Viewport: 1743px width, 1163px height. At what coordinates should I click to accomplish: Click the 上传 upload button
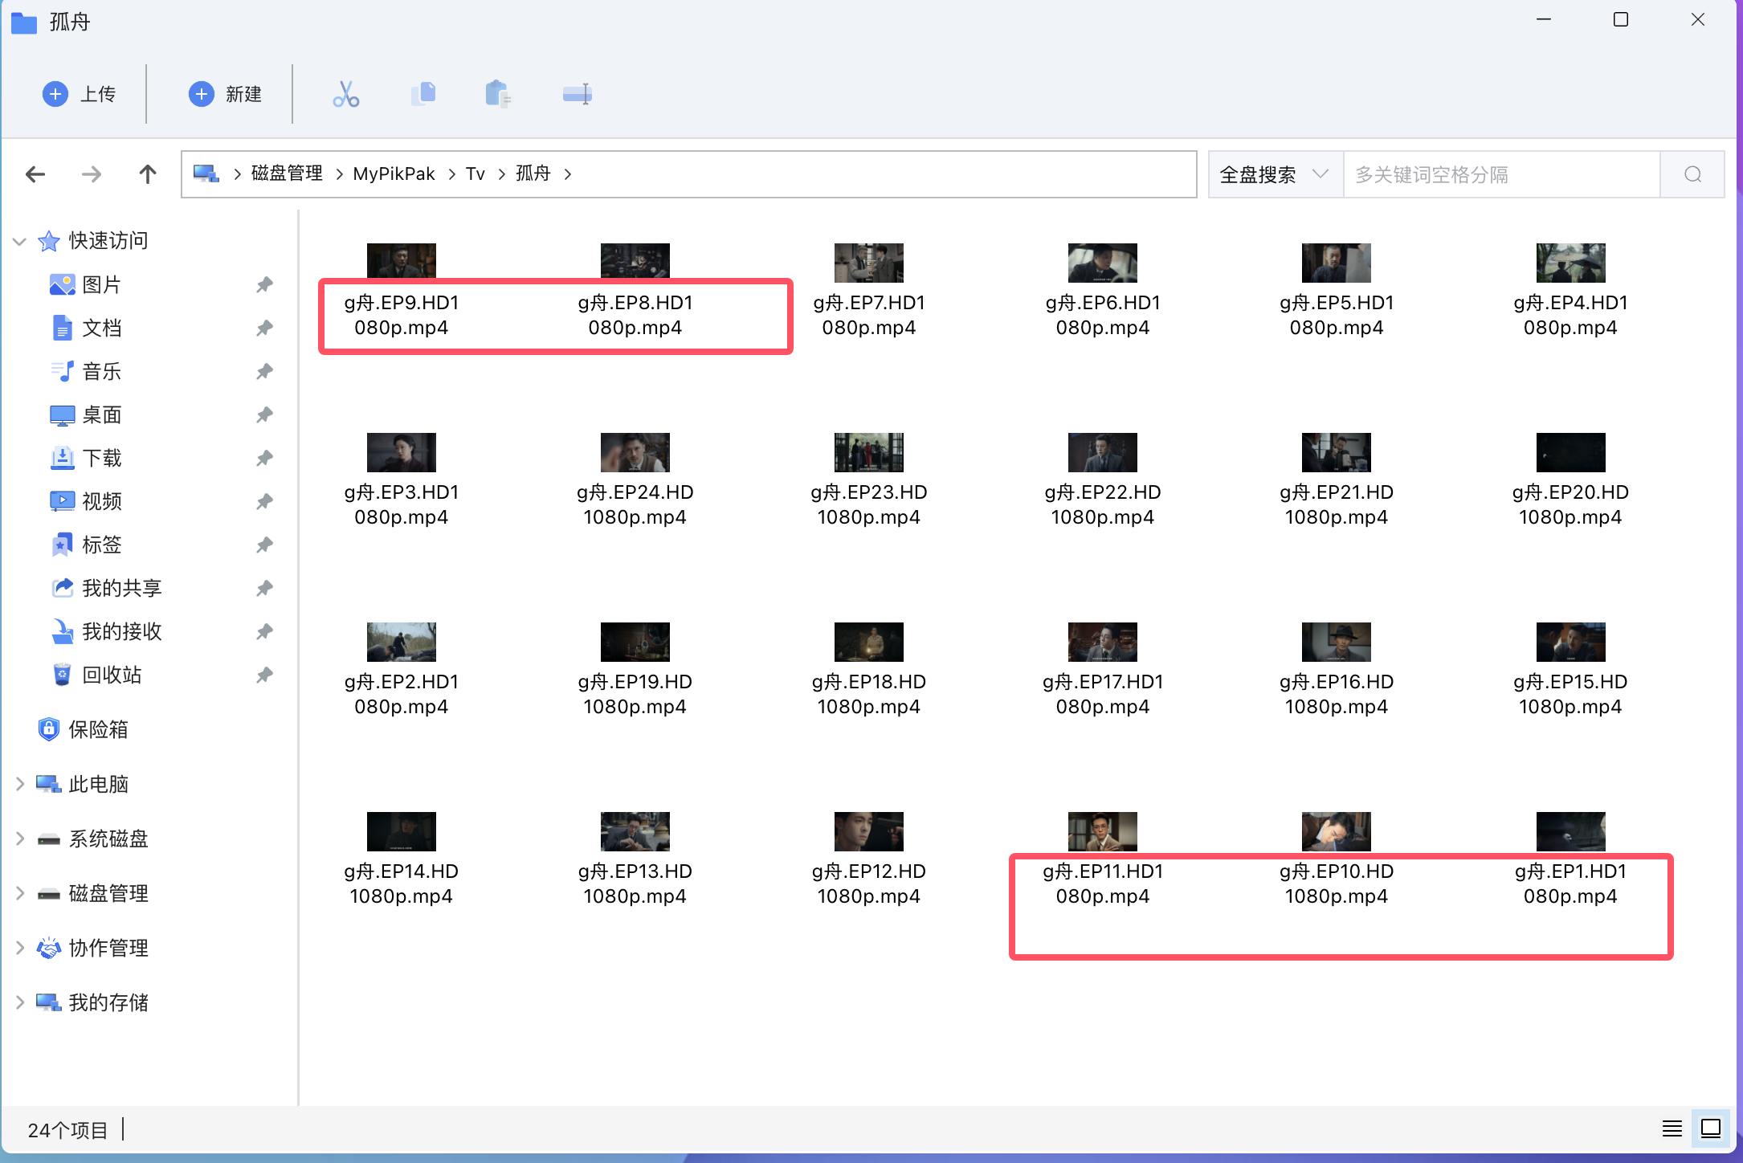[x=79, y=94]
